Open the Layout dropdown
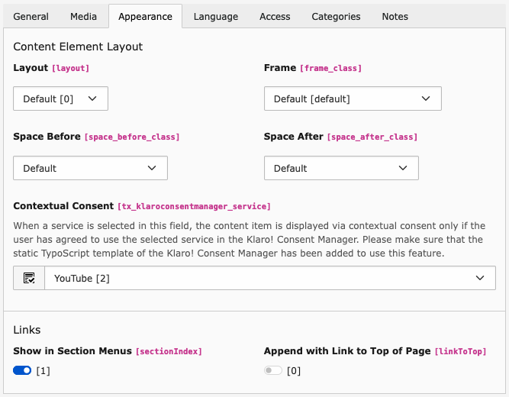Image resolution: width=509 pixels, height=397 pixels. pyautogui.click(x=60, y=98)
